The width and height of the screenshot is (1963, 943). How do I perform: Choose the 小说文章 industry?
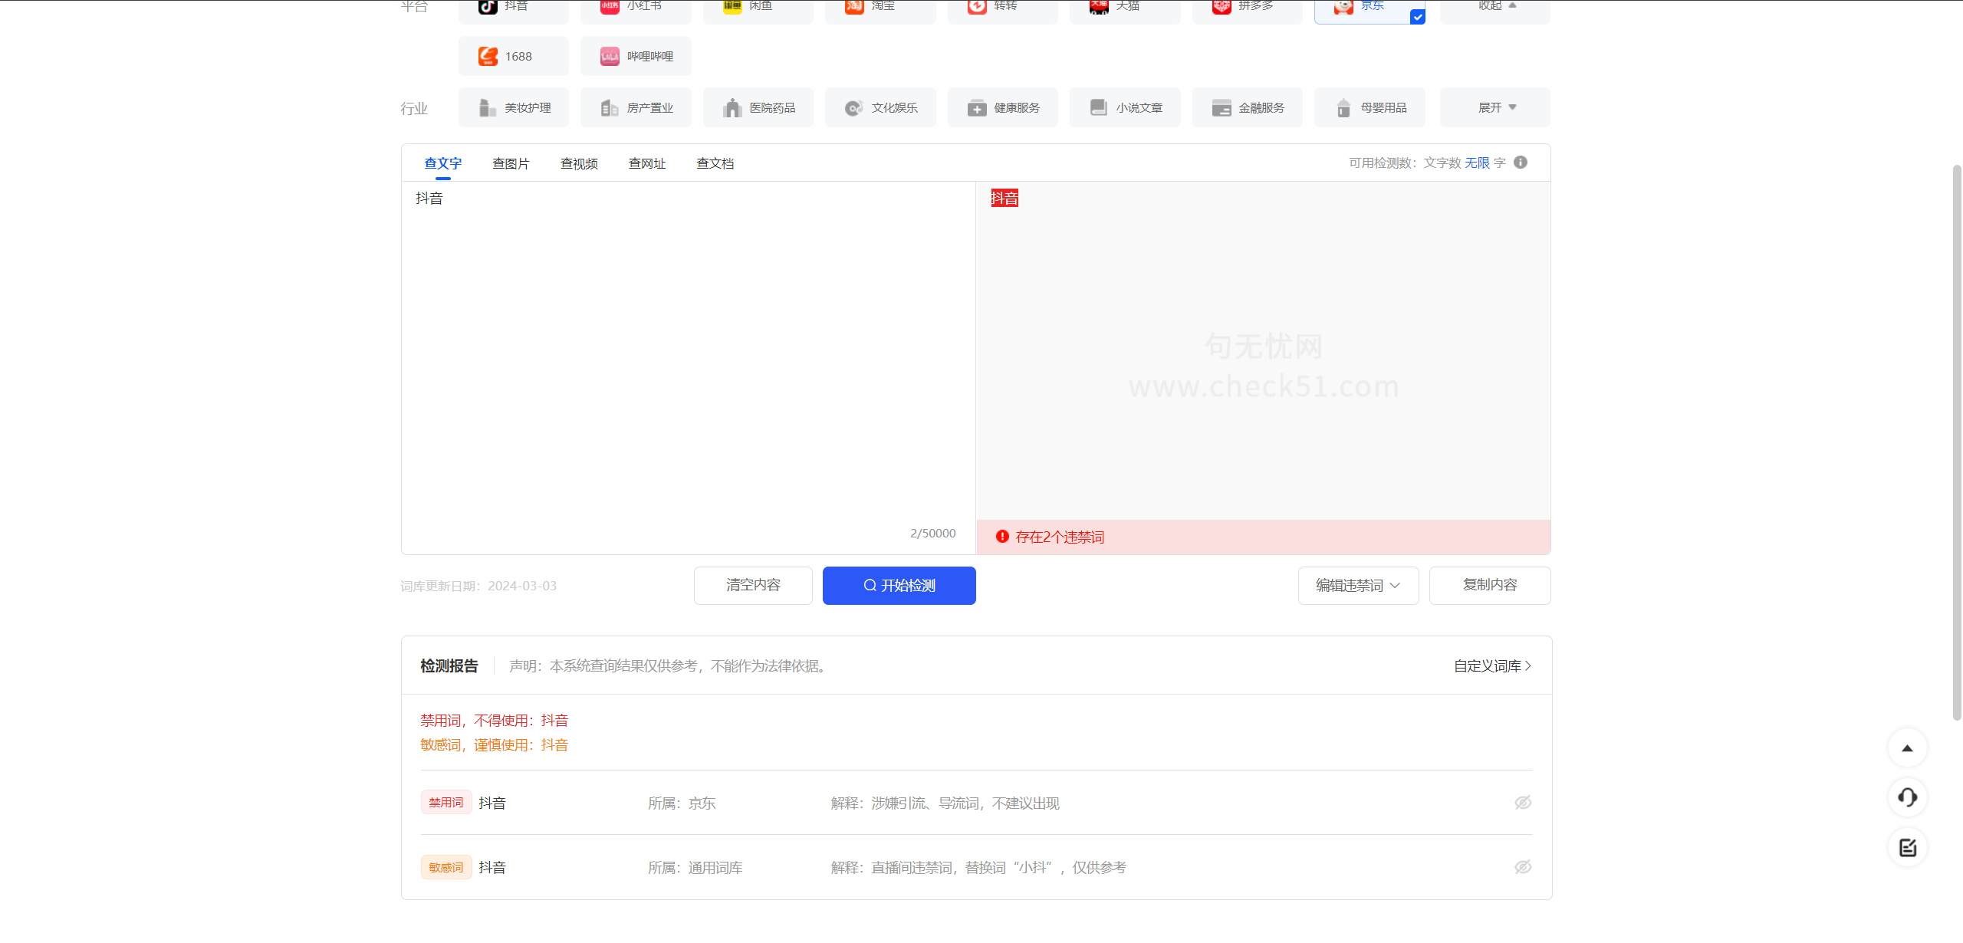click(x=1125, y=107)
